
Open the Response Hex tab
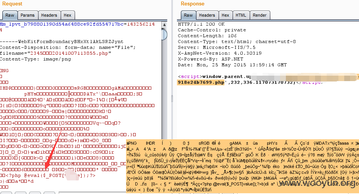[225, 15]
